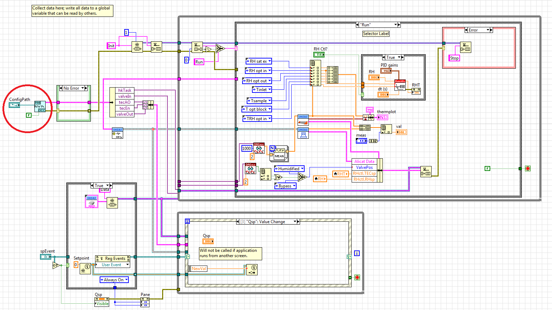Click the Init enum constant
Image resolution: width=552 pixels, height=310 pixels.
point(111,46)
